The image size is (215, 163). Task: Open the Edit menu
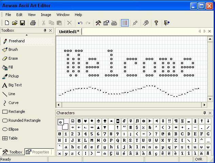[19, 15]
